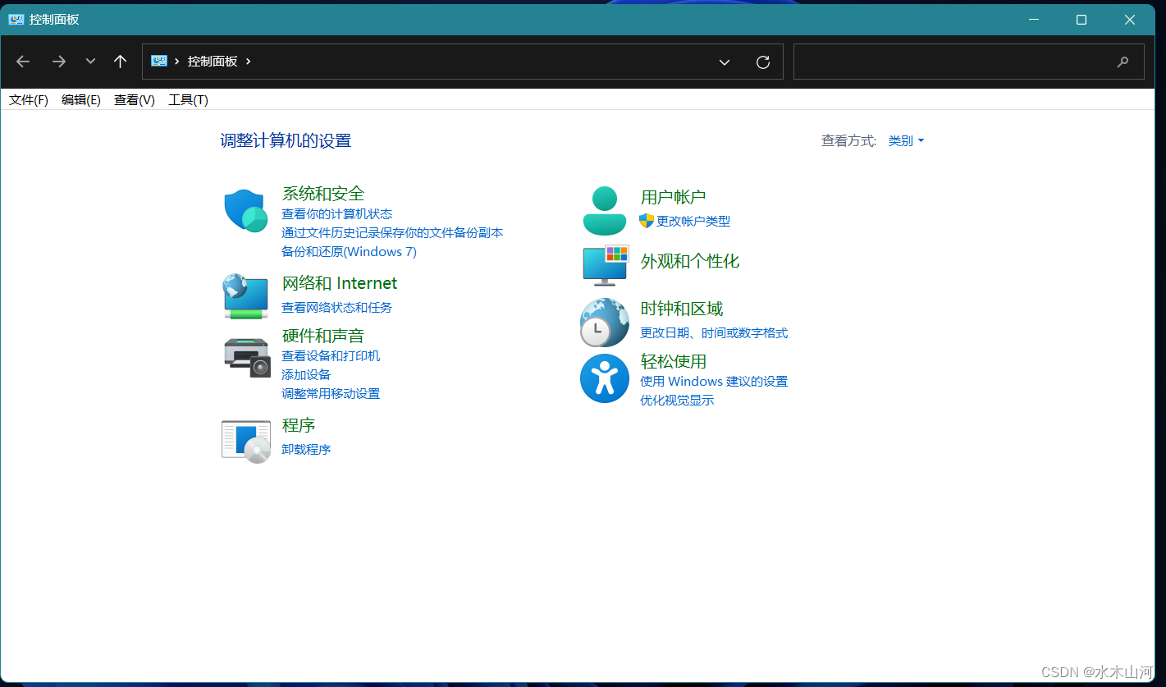Open the 类别 view-by dropdown

(x=907, y=140)
